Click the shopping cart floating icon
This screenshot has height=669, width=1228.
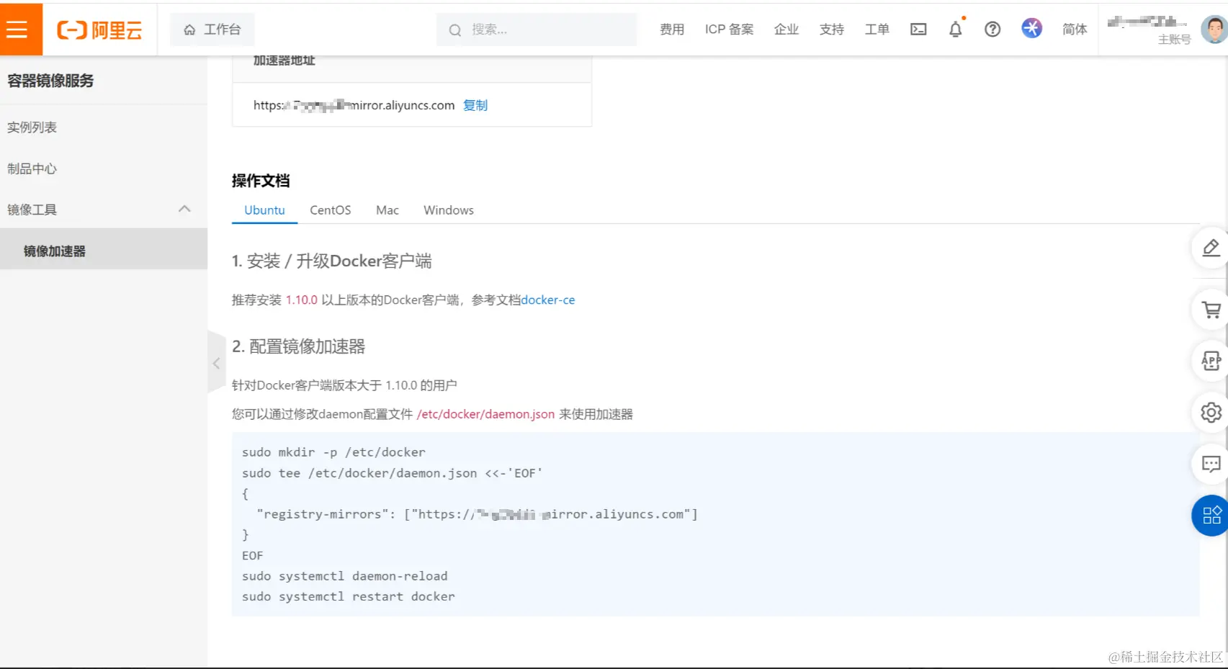click(1211, 310)
